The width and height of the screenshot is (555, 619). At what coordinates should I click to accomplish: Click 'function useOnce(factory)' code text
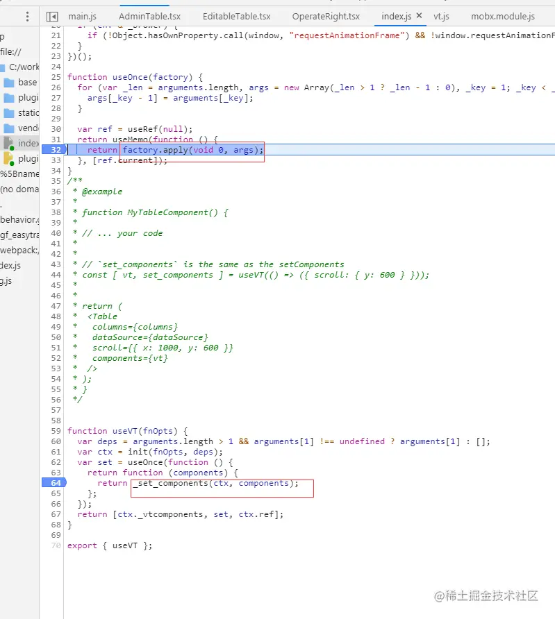coord(130,77)
